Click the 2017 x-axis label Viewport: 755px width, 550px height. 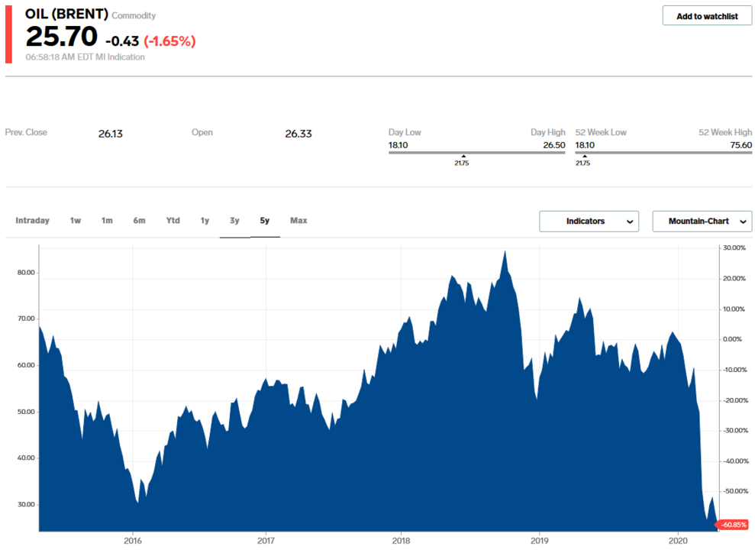click(x=266, y=540)
